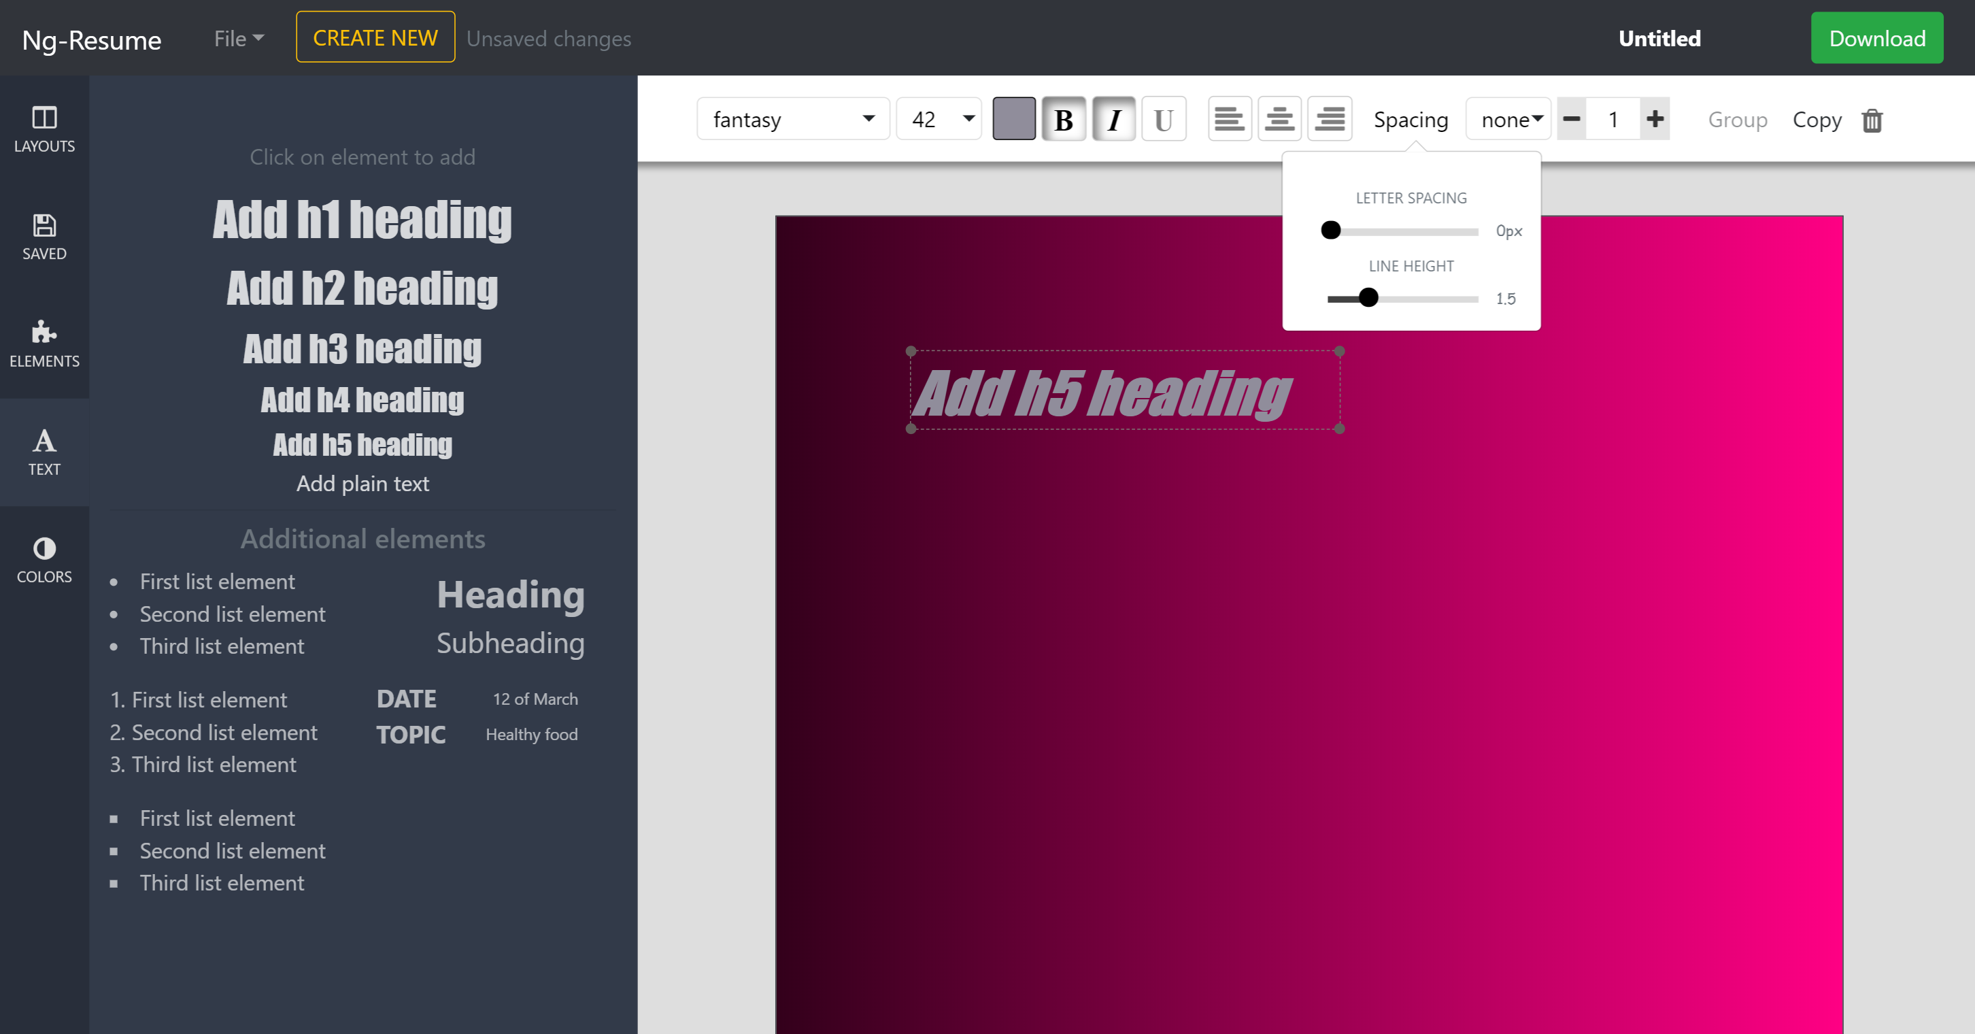
Task: Switch to the Text sidebar tab
Action: (x=44, y=452)
